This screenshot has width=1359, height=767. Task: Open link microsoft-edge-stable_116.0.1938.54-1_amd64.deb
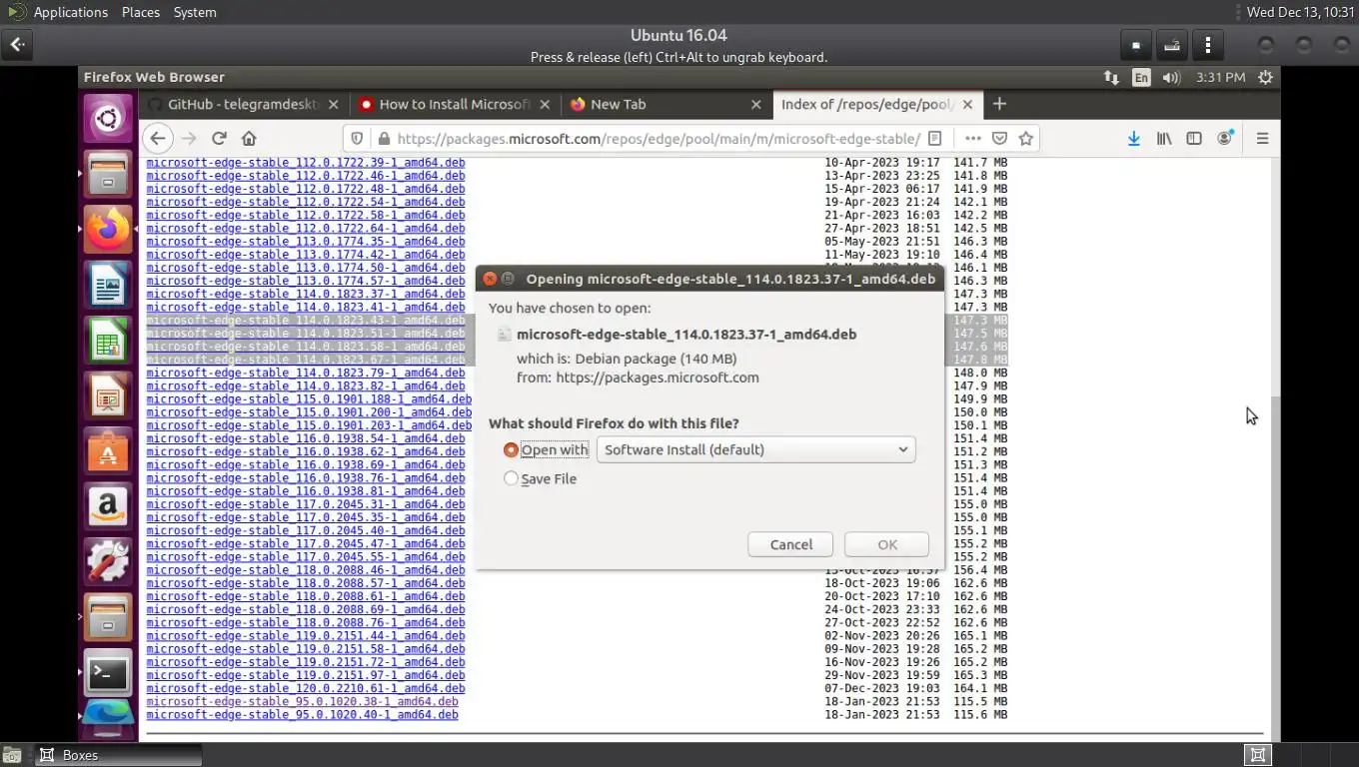pyautogui.click(x=306, y=438)
